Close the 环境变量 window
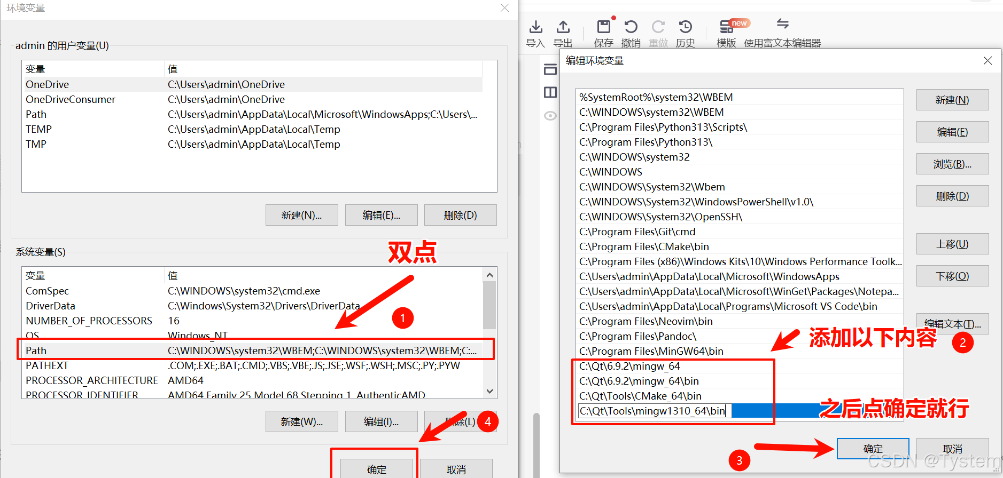 [504, 8]
